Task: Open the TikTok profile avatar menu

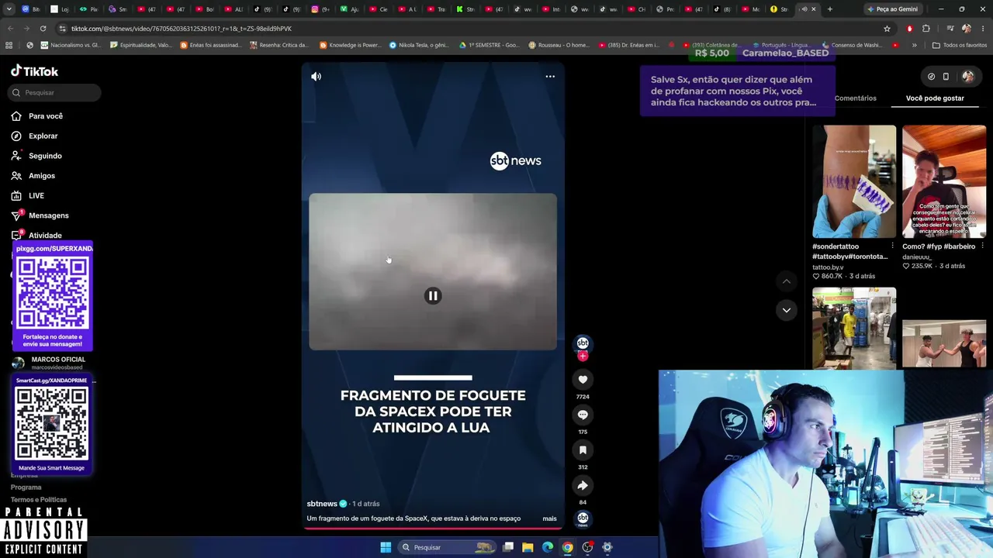Action: [968, 76]
